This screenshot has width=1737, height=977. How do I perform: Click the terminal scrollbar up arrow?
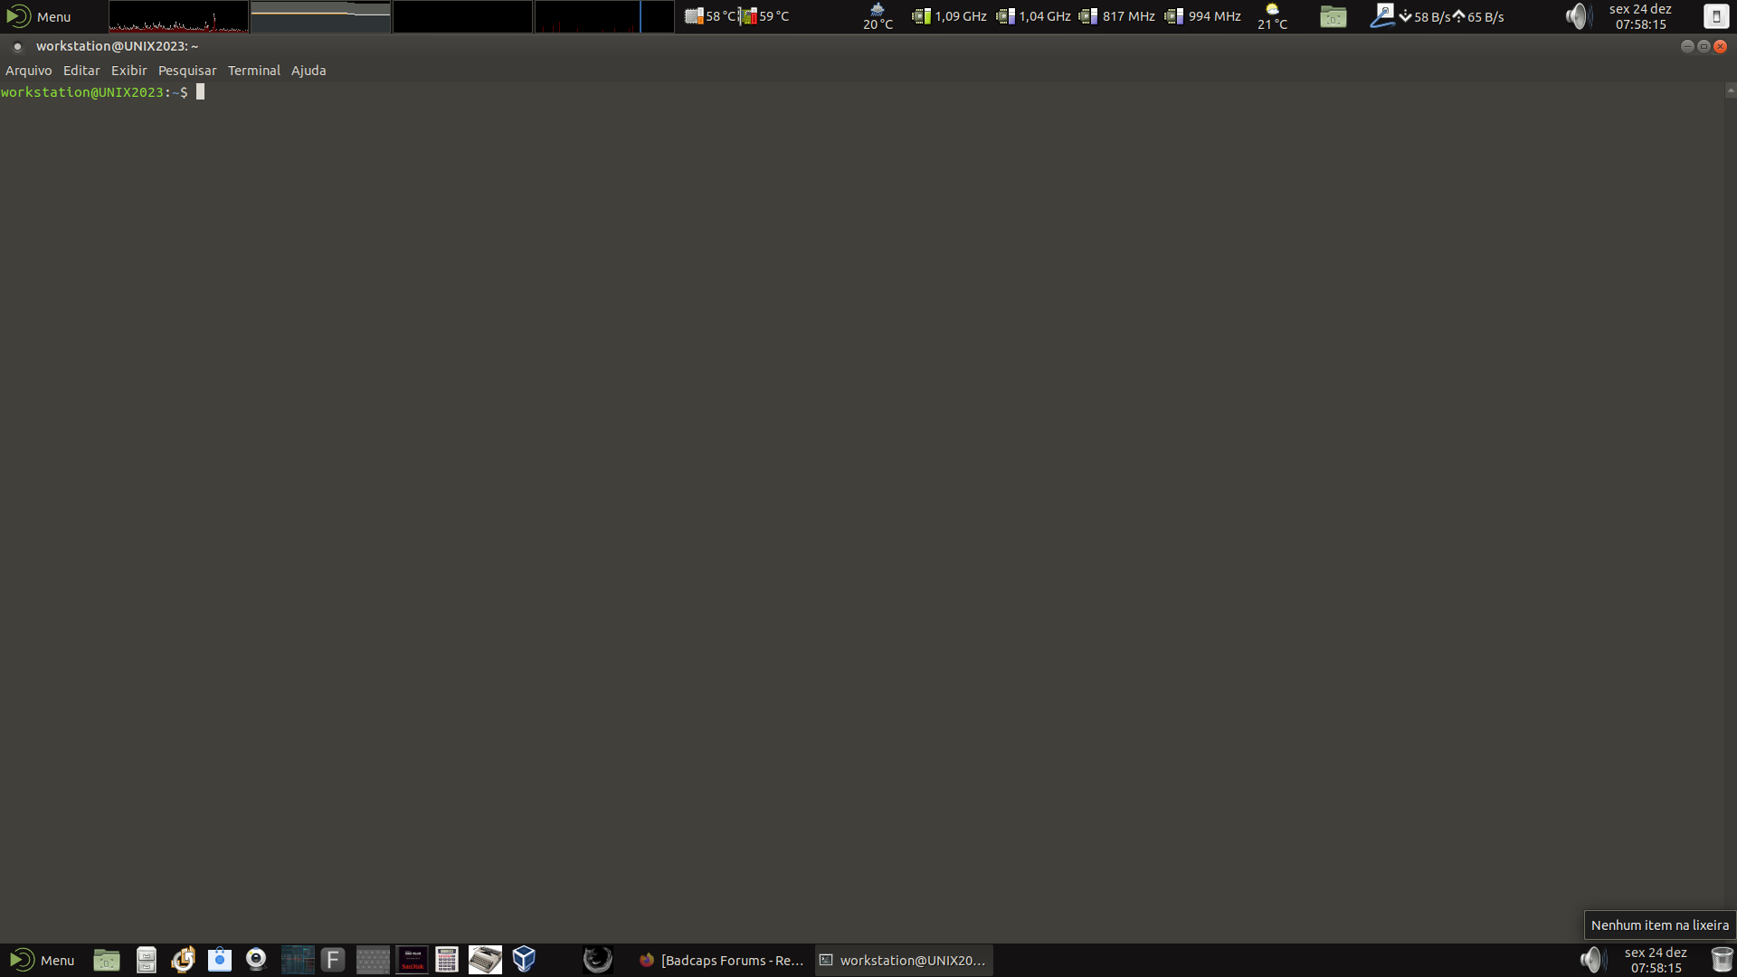pos(1730,90)
